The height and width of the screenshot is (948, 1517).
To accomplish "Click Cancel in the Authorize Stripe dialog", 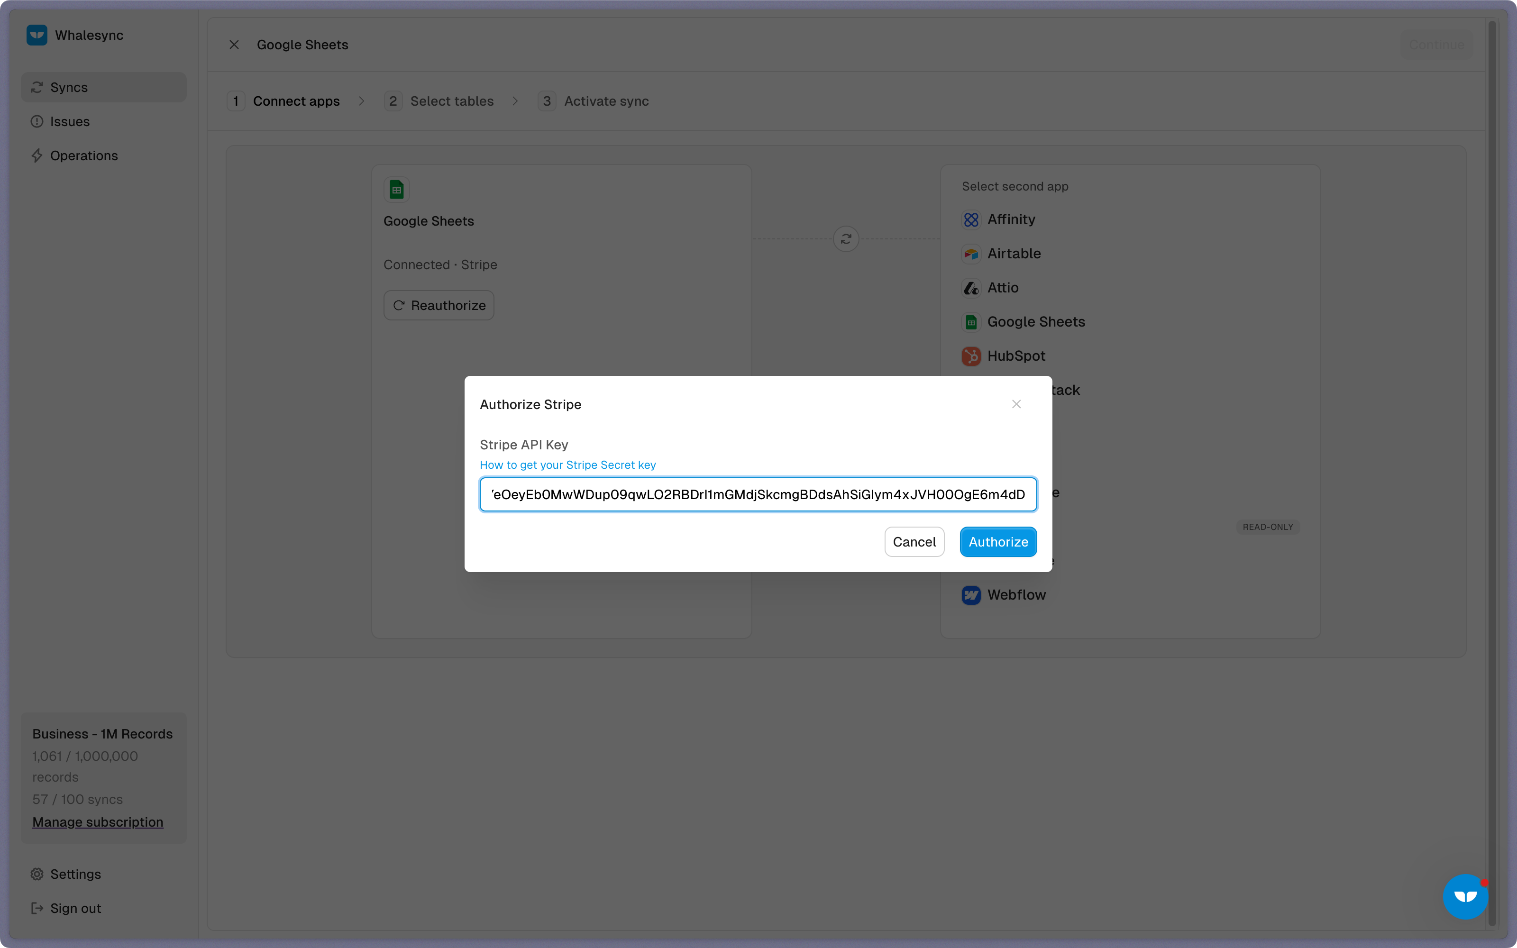I will [x=914, y=542].
